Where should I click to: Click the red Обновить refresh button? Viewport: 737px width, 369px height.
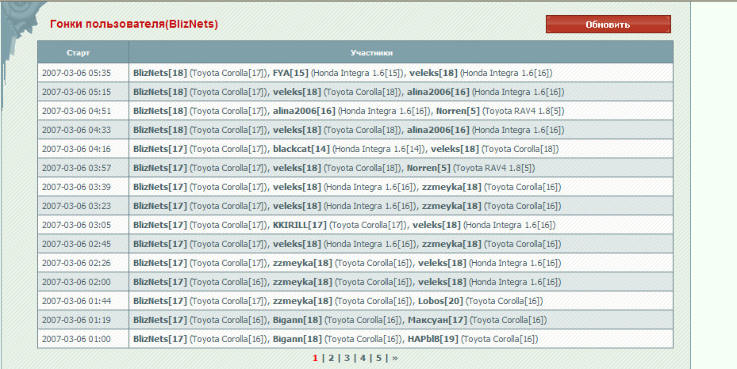click(x=608, y=25)
